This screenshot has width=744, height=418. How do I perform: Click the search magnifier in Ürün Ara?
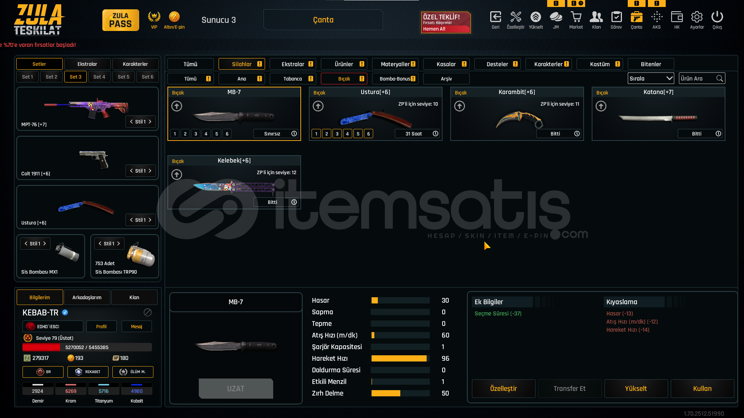coord(720,79)
